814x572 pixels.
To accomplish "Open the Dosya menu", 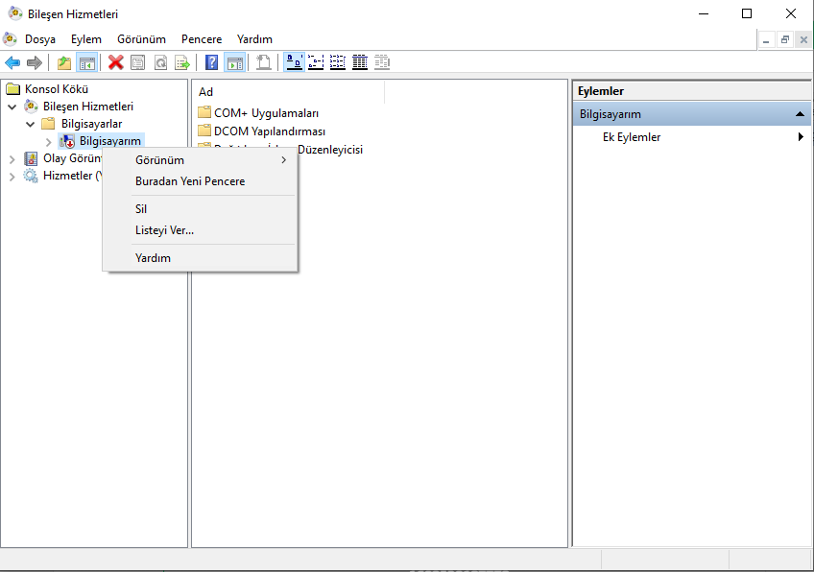I will pyautogui.click(x=40, y=39).
